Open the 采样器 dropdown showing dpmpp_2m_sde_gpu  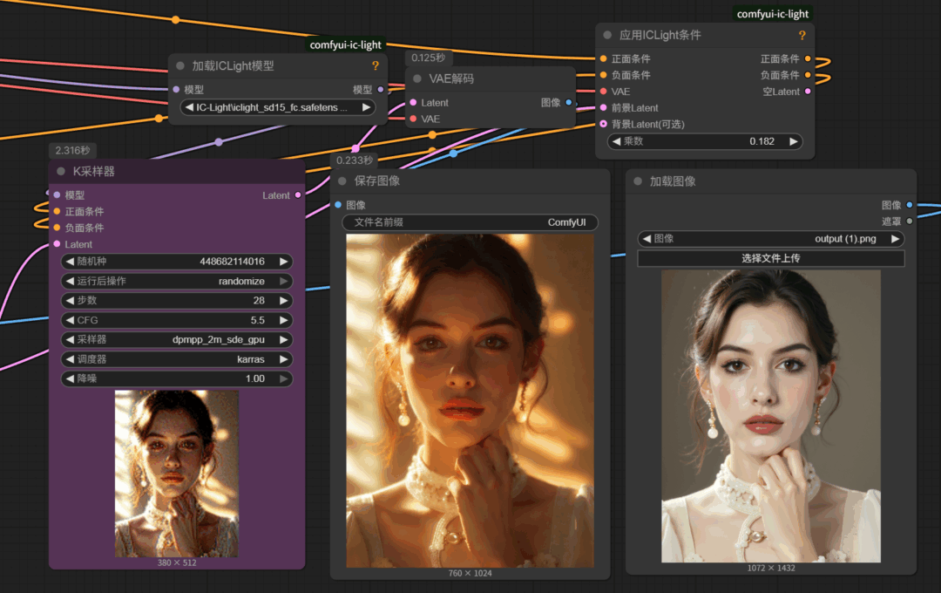pos(176,339)
